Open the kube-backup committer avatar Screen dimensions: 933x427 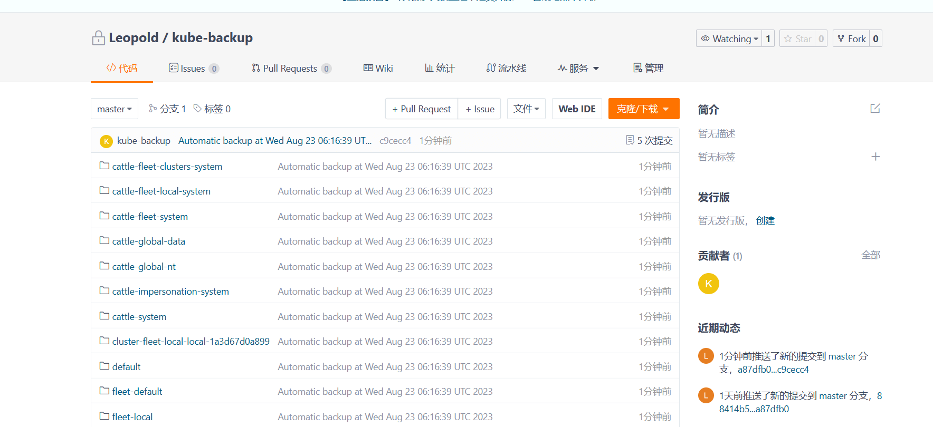[106, 141]
